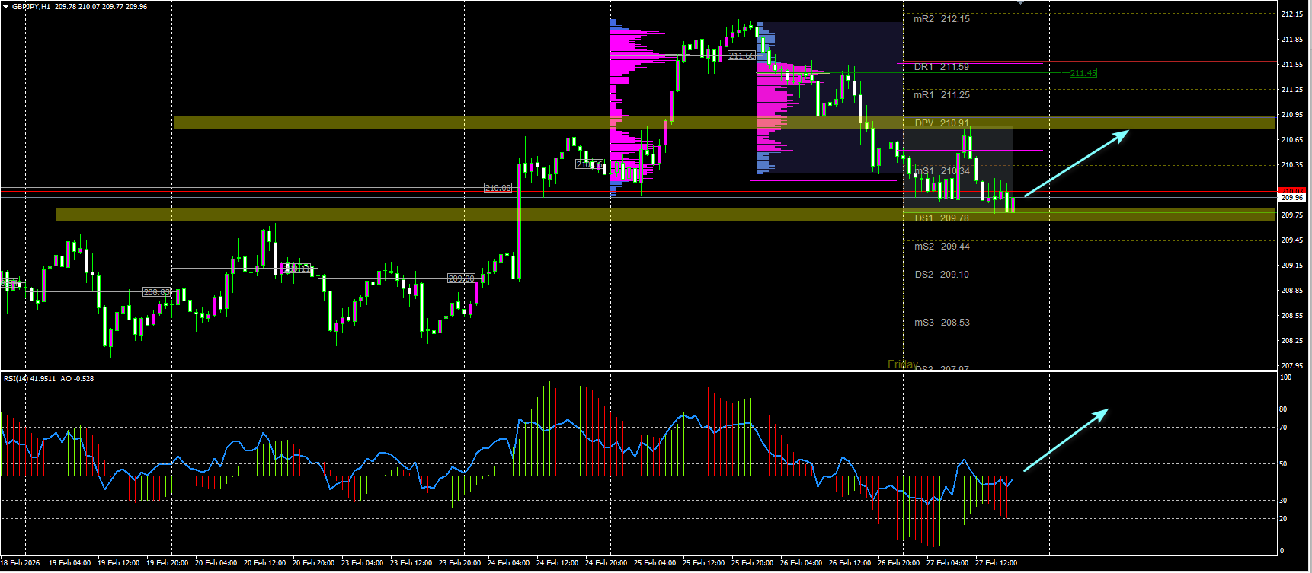Image resolution: width=1312 pixels, height=573 pixels.
Task: Click the 30 level on RSI scale
Action: click(x=1283, y=501)
